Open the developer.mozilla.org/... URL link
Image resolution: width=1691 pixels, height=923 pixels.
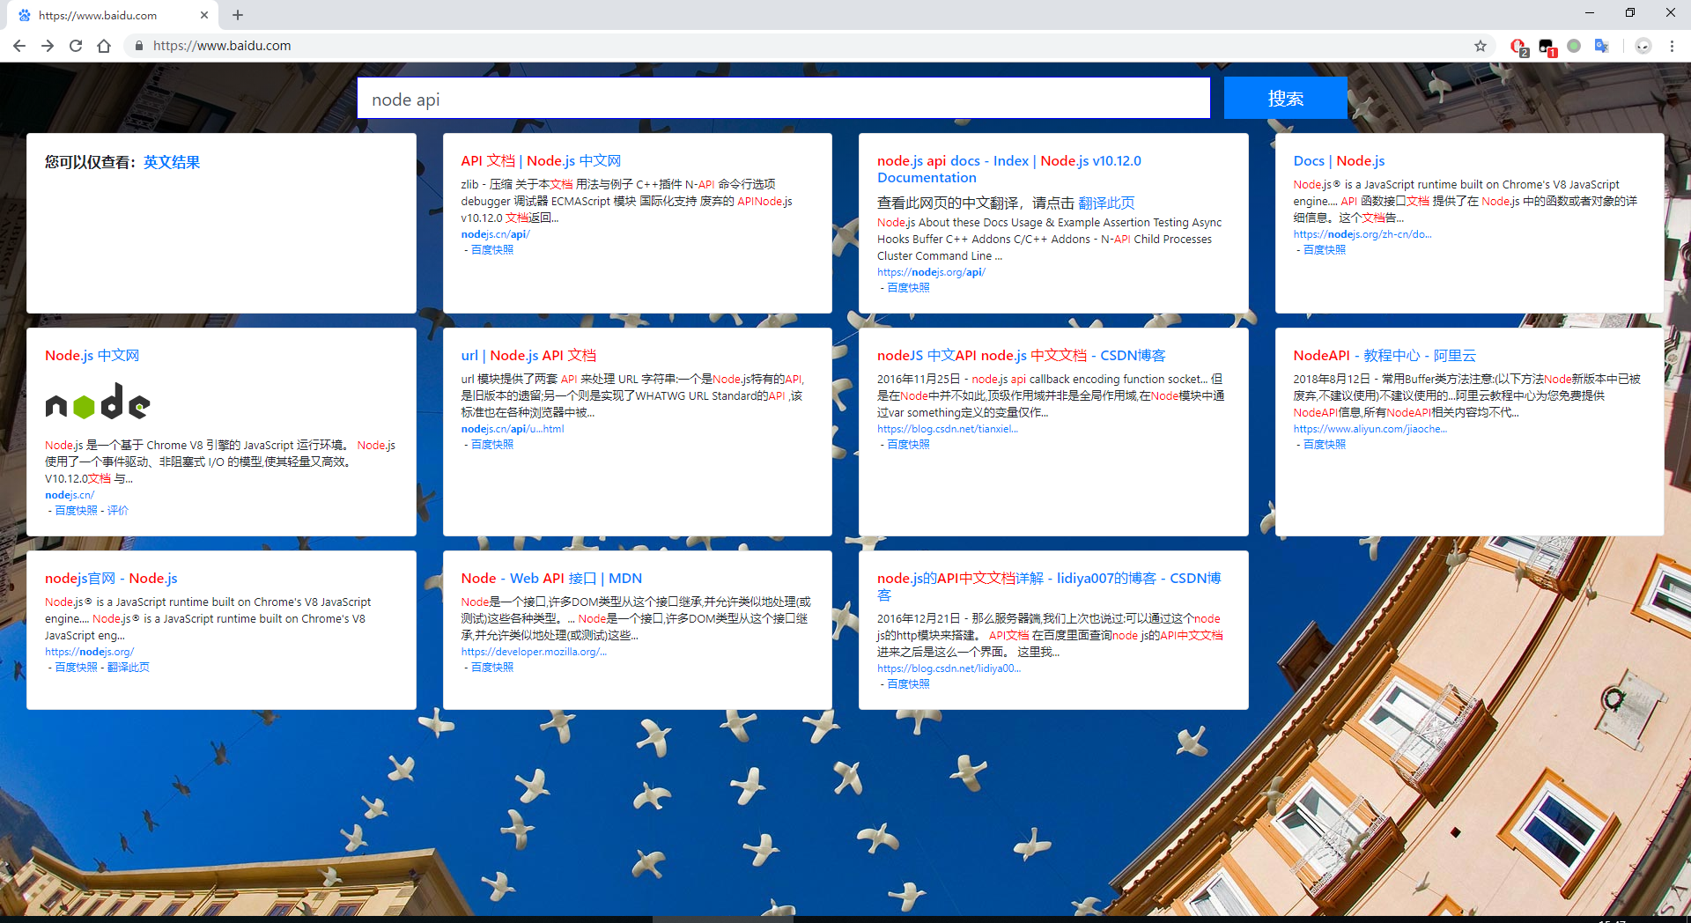click(x=534, y=652)
